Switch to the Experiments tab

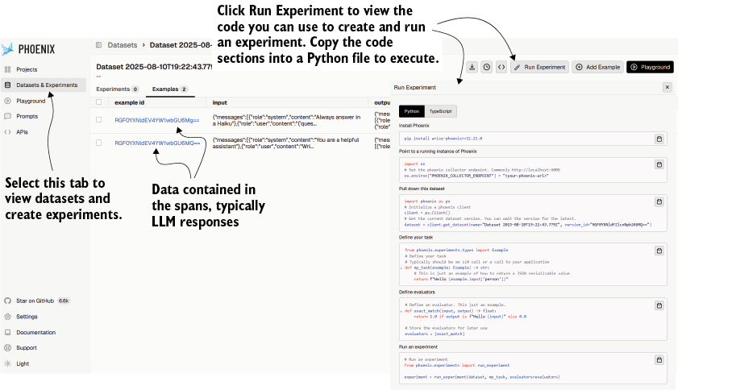click(118, 89)
